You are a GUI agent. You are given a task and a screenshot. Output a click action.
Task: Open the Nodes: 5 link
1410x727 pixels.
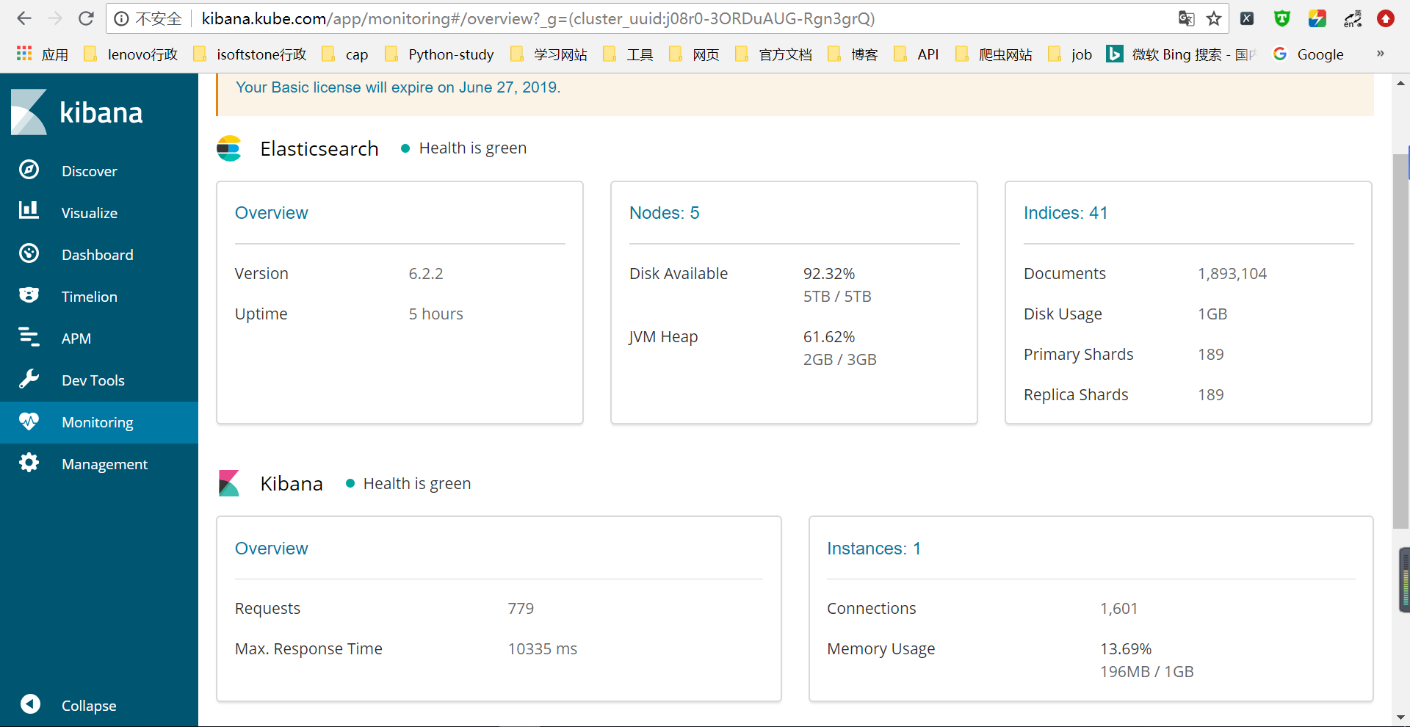(x=664, y=213)
